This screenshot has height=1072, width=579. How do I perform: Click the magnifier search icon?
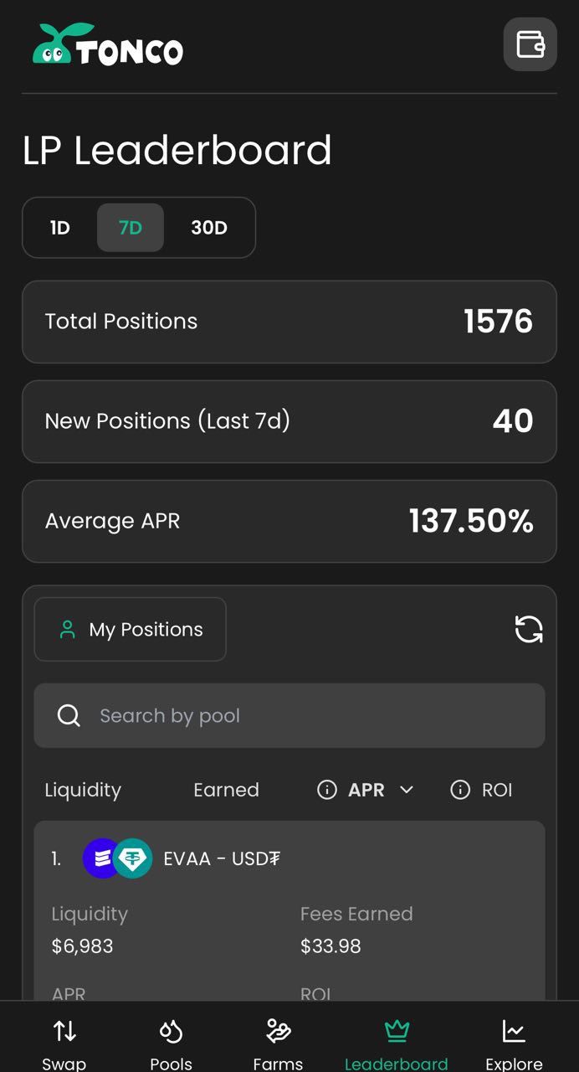(69, 716)
